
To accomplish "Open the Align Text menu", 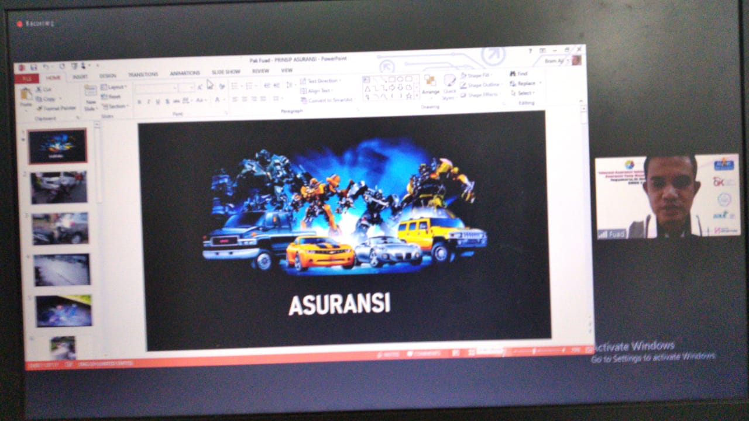I will [317, 91].
